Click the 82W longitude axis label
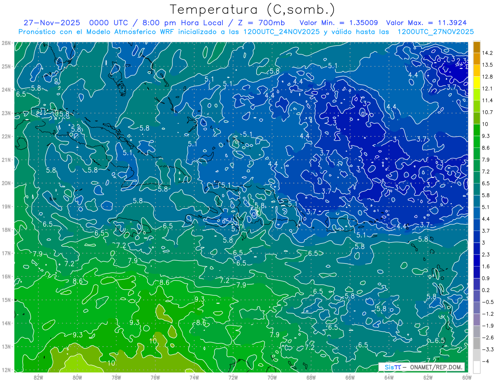496x383 pixels. 38,378
